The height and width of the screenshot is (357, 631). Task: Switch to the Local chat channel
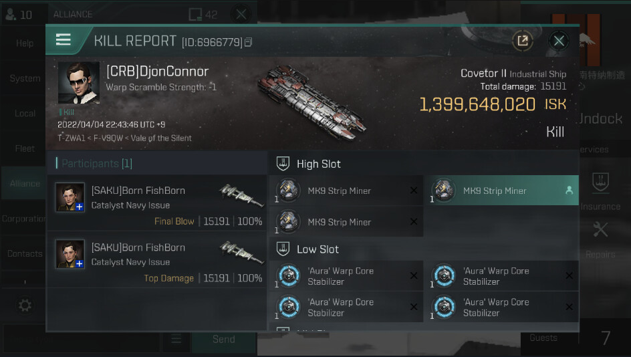point(24,114)
